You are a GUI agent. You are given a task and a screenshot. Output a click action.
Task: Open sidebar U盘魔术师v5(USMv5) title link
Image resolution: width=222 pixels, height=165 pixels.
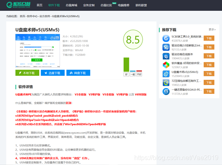(x=185, y=72)
